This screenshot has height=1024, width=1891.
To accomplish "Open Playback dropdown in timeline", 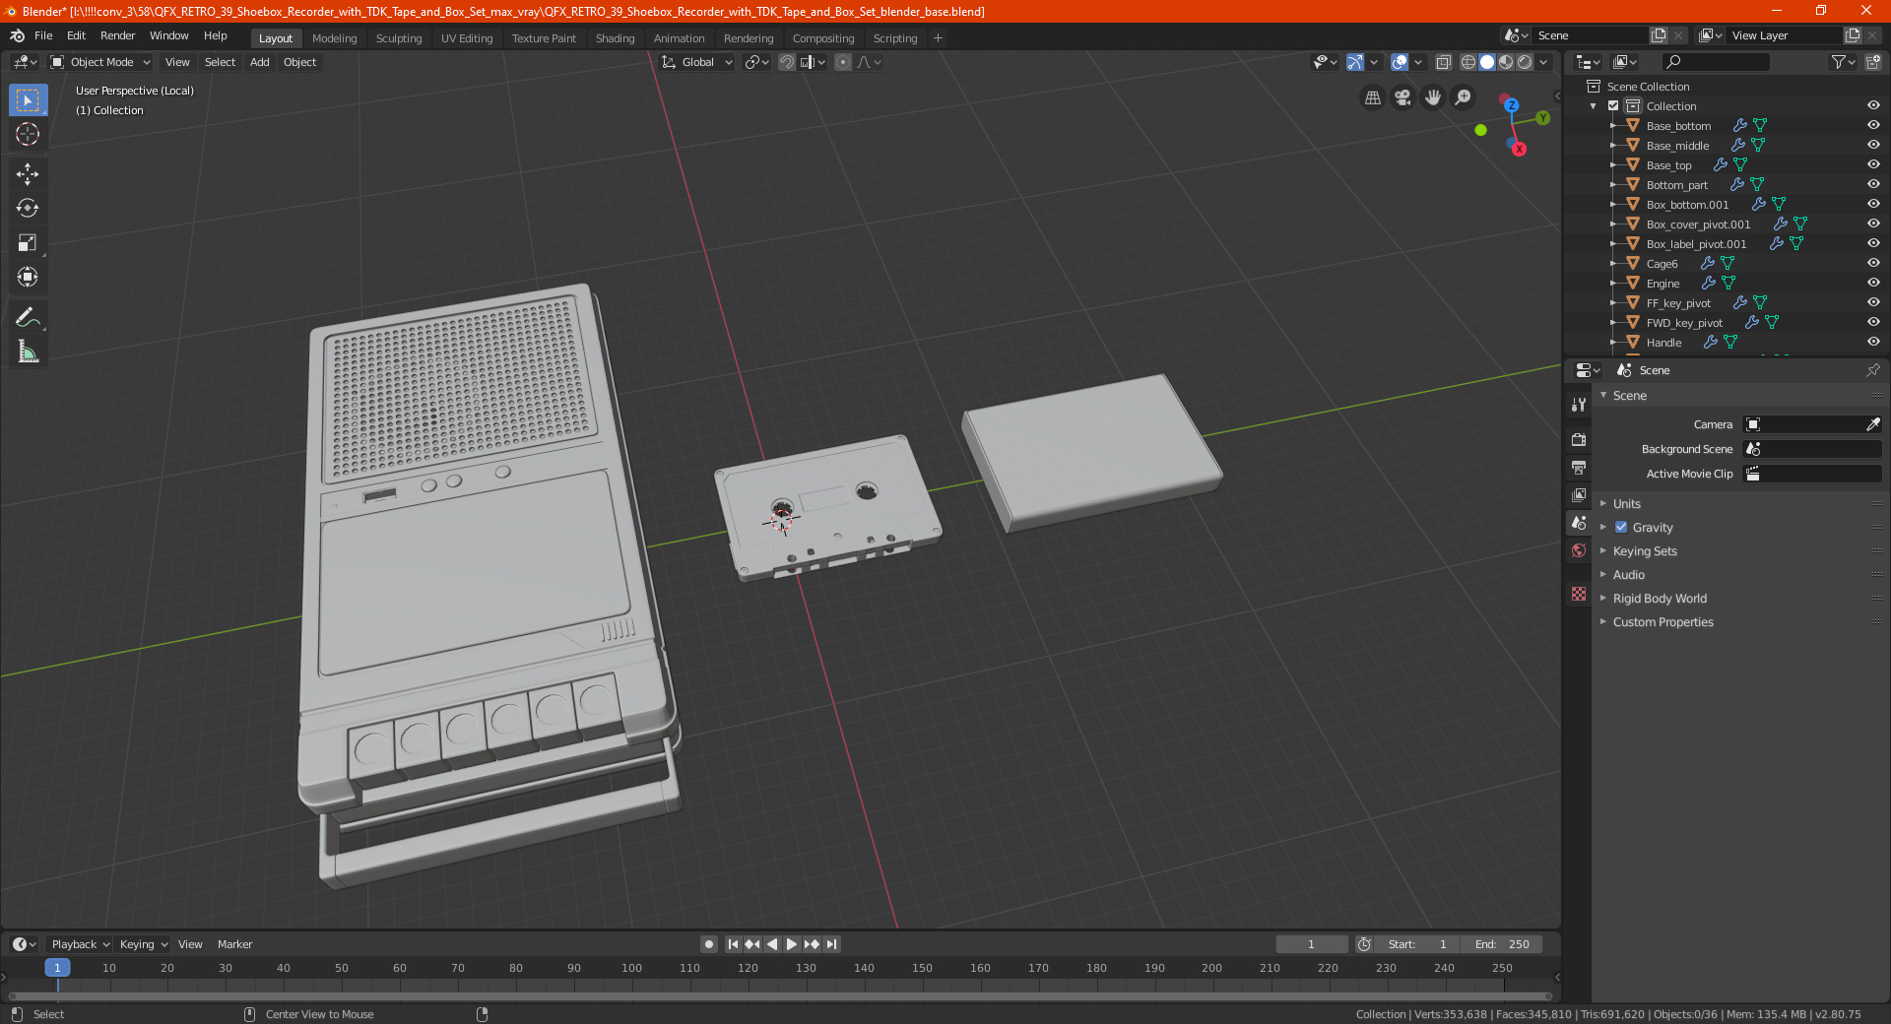I will (x=80, y=944).
